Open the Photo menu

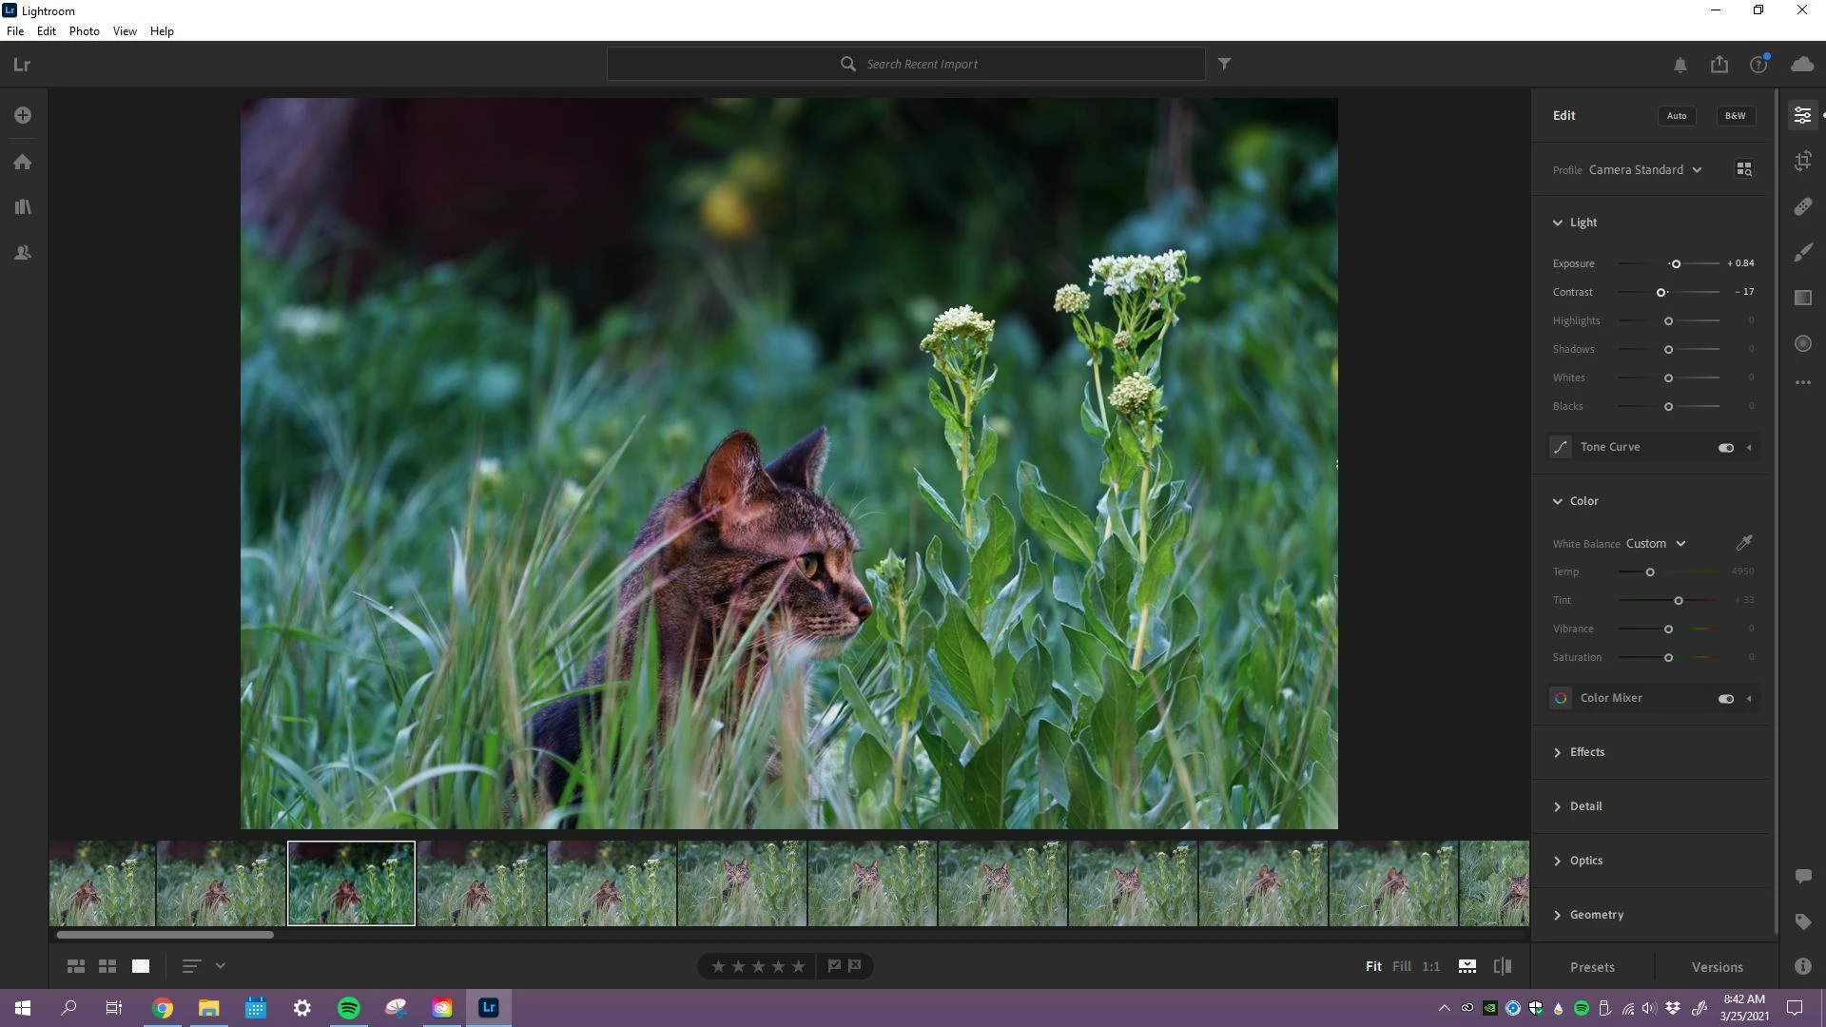[x=84, y=30]
